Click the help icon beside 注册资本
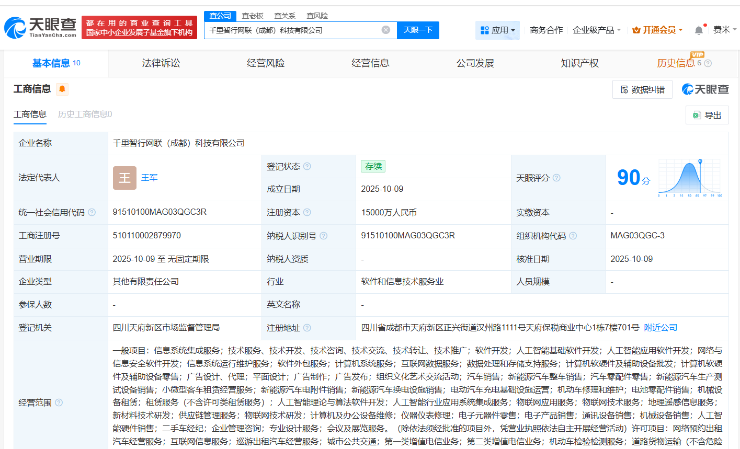 tap(307, 212)
